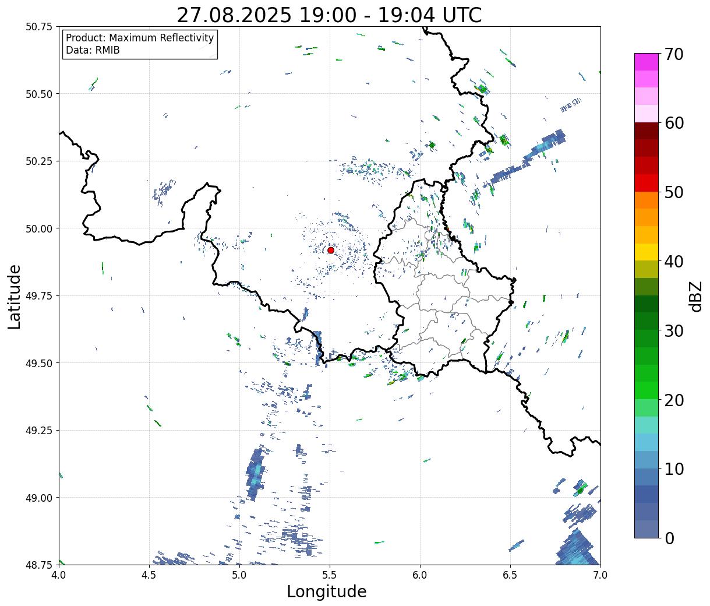Click the 'Latitude' axis label
710x606 pixels.
click(x=15, y=296)
